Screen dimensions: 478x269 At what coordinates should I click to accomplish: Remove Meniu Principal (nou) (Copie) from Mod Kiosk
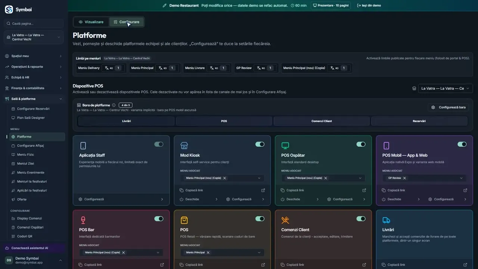point(224,178)
